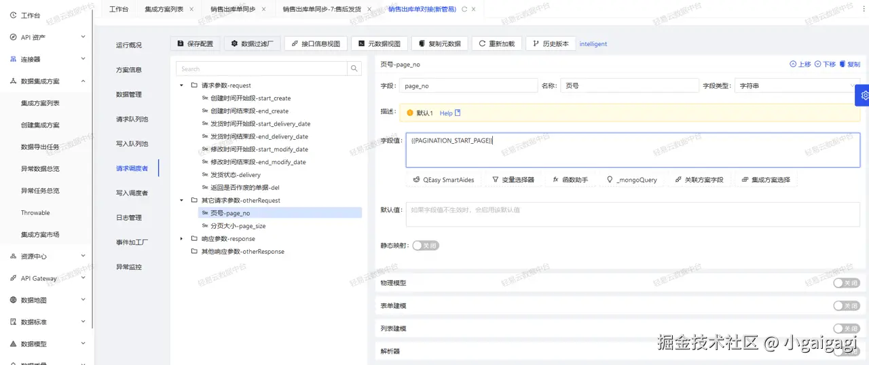This screenshot has width=869, height=365.
Task: Click the 保存配置 save button
Action: [x=195, y=43]
